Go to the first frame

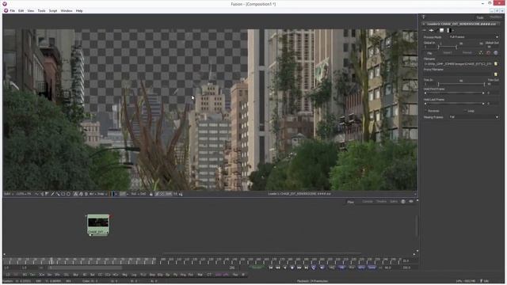271,268
